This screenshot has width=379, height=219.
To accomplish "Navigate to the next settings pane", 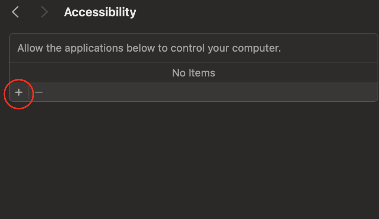I will (44, 12).
